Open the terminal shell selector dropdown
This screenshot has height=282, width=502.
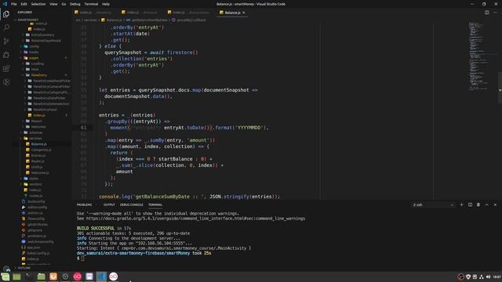point(433,204)
